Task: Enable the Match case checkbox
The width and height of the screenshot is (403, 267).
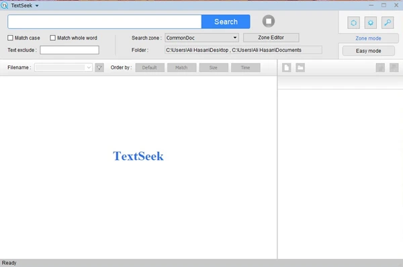Action: point(10,38)
